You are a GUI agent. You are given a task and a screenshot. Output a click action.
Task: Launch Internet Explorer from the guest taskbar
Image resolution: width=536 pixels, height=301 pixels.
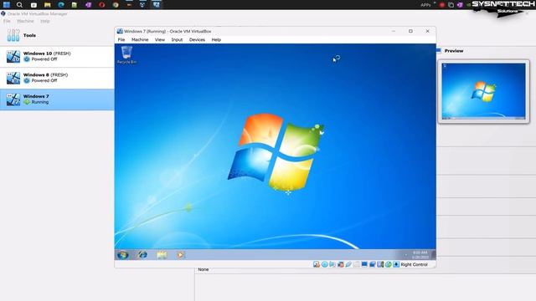coord(142,254)
